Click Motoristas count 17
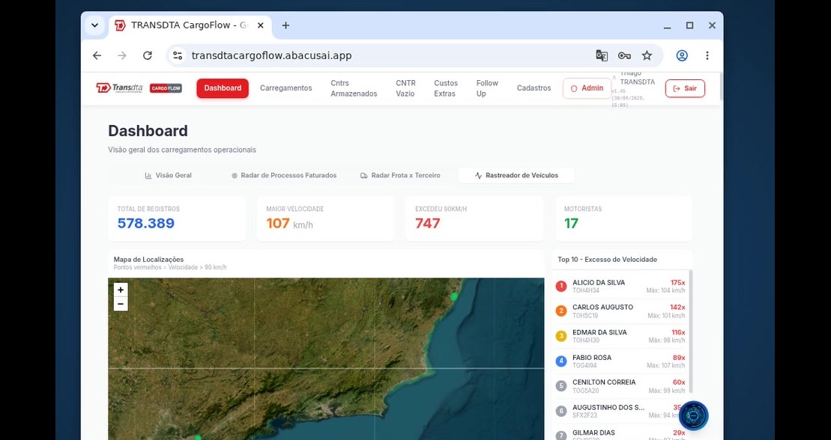831x440 pixels. (x=571, y=224)
